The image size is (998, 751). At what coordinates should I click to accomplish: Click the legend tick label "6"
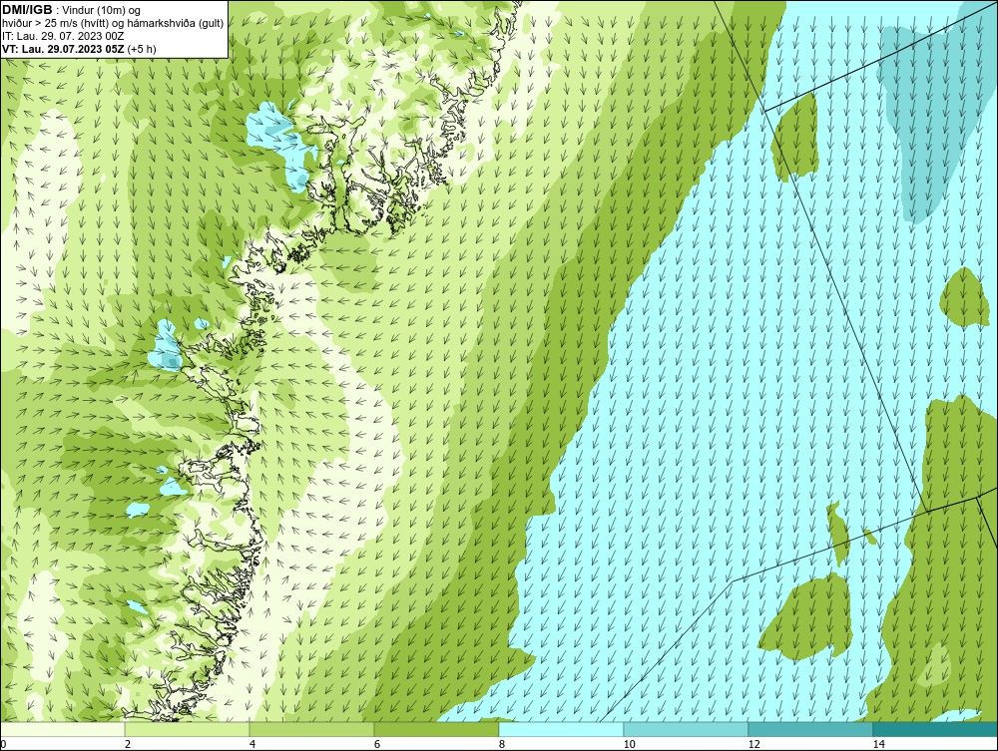377,744
